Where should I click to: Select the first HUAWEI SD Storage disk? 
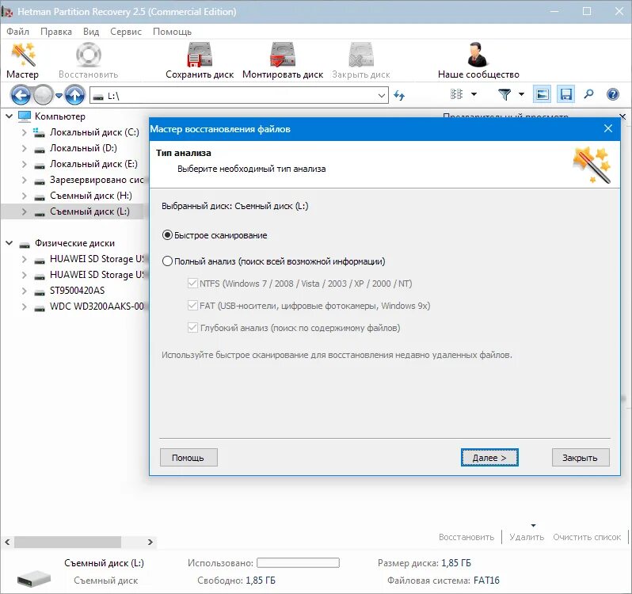97,259
